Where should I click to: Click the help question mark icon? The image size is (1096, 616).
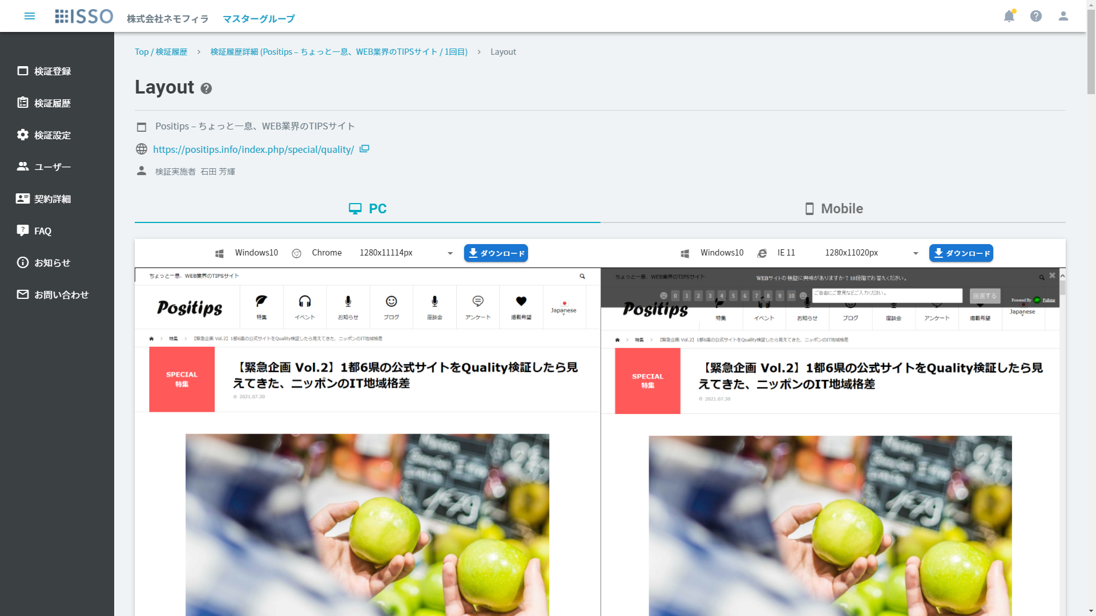(x=1036, y=16)
